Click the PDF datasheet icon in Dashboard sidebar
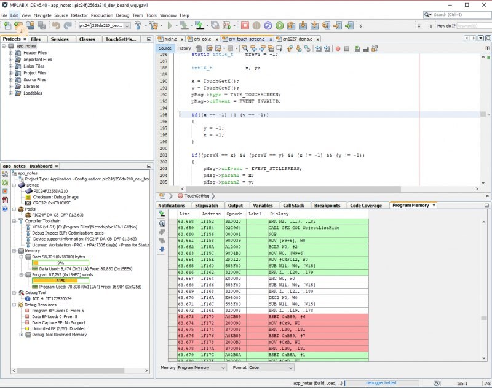 pos(5,200)
